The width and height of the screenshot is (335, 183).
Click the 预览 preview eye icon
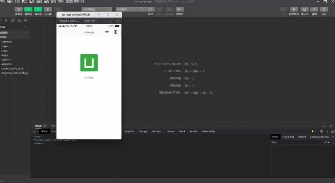pyautogui.click(x=159, y=9)
